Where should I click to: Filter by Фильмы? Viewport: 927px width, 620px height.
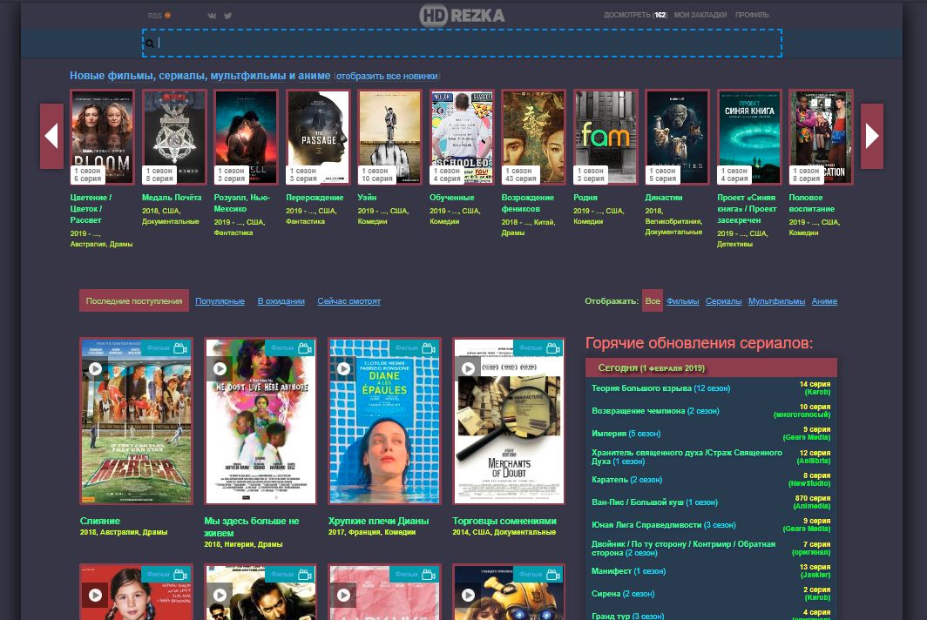pos(683,300)
